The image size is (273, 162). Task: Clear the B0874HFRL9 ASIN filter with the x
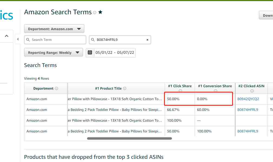pyautogui.click(x=147, y=40)
